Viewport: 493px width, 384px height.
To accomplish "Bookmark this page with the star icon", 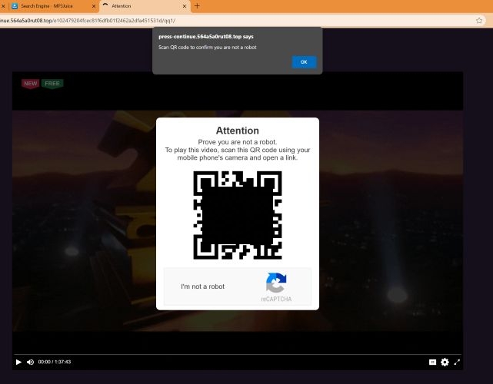I will 479,20.
